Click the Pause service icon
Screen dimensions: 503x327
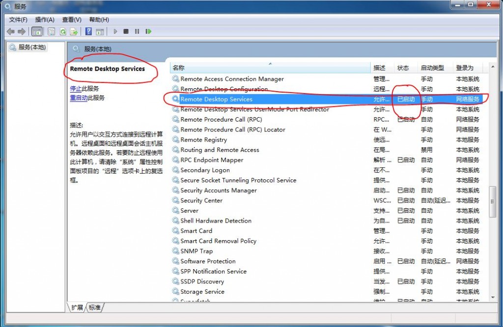pos(137,31)
